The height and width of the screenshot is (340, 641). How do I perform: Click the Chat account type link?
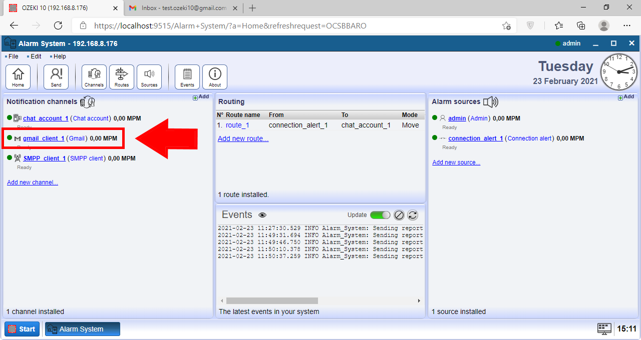click(x=91, y=118)
